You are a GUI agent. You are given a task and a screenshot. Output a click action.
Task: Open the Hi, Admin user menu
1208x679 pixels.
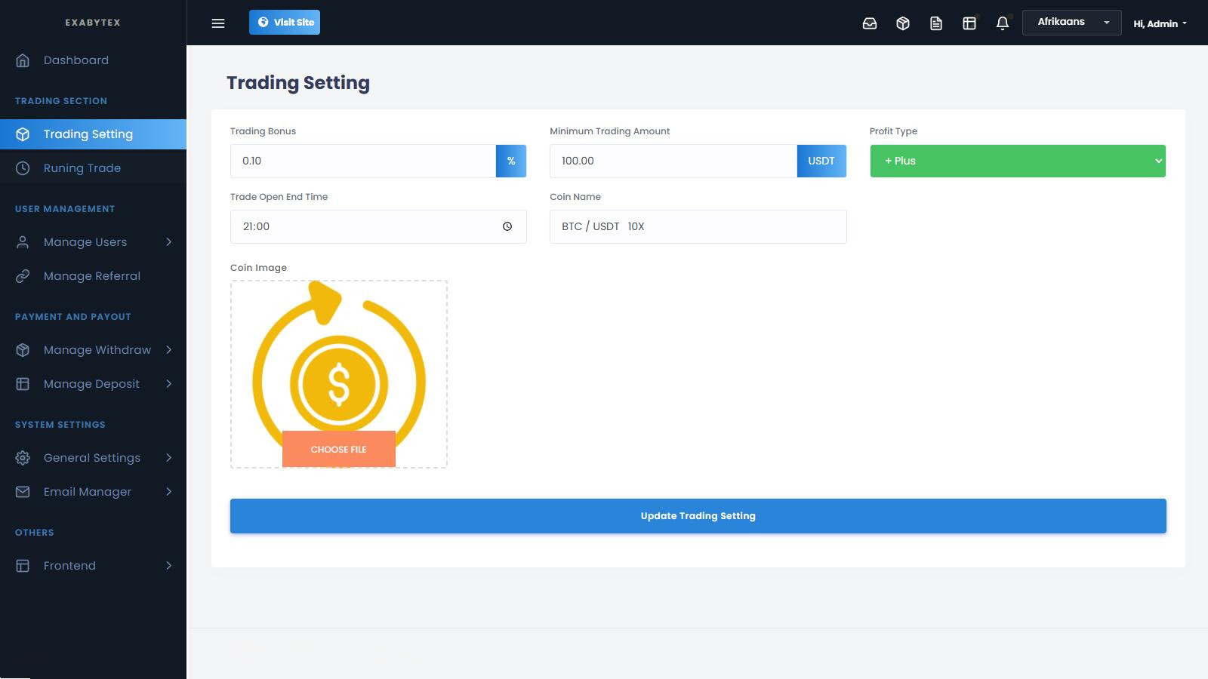tap(1160, 23)
